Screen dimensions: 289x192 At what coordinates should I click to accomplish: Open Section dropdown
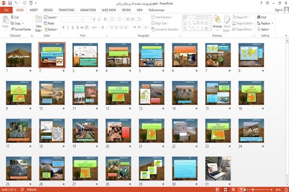[51, 29]
